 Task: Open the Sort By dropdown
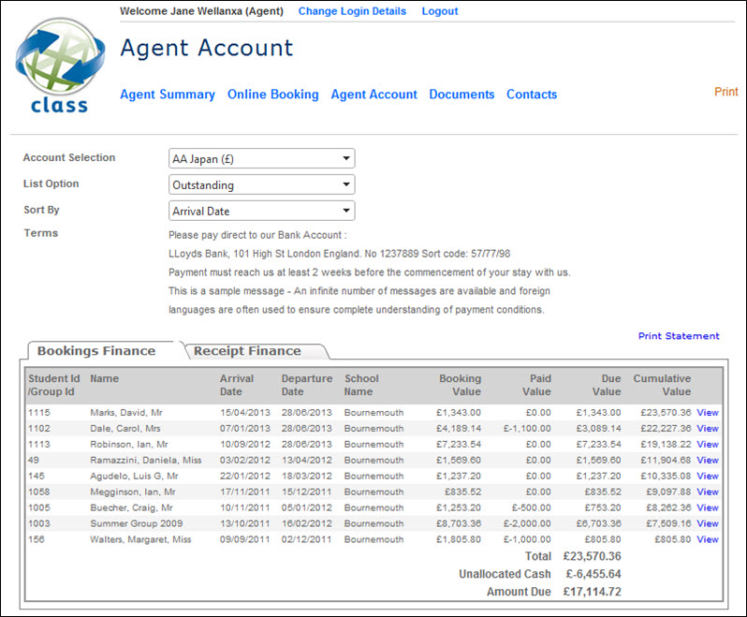point(261,211)
